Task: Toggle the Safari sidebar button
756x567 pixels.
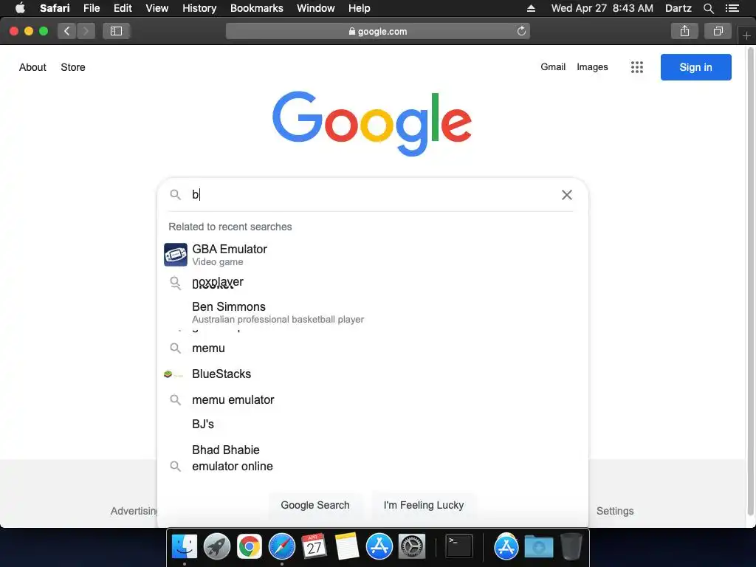Action: click(x=116, y=31)
